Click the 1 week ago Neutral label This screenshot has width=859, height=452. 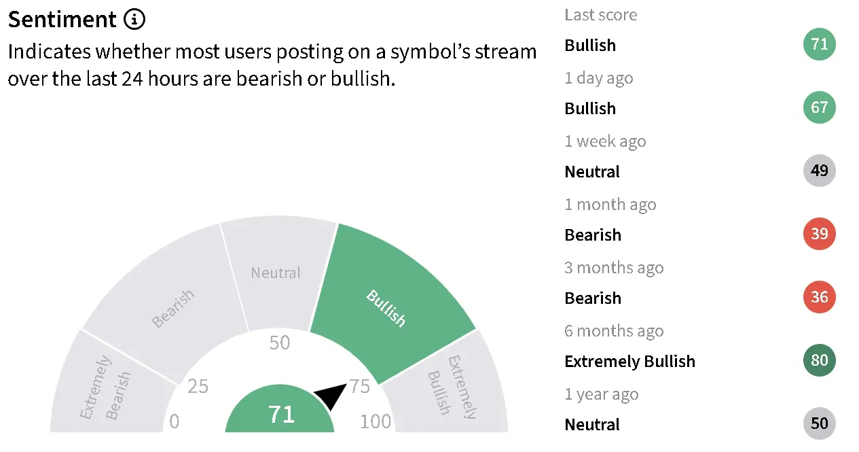pos(592,172)
